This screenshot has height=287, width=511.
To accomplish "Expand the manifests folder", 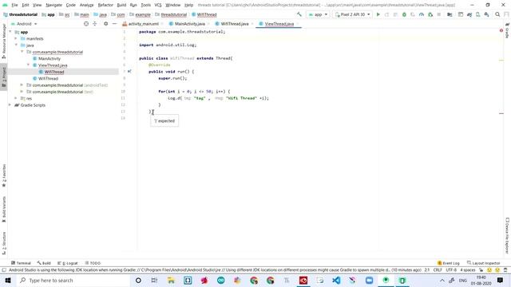I will pos(16,38).
